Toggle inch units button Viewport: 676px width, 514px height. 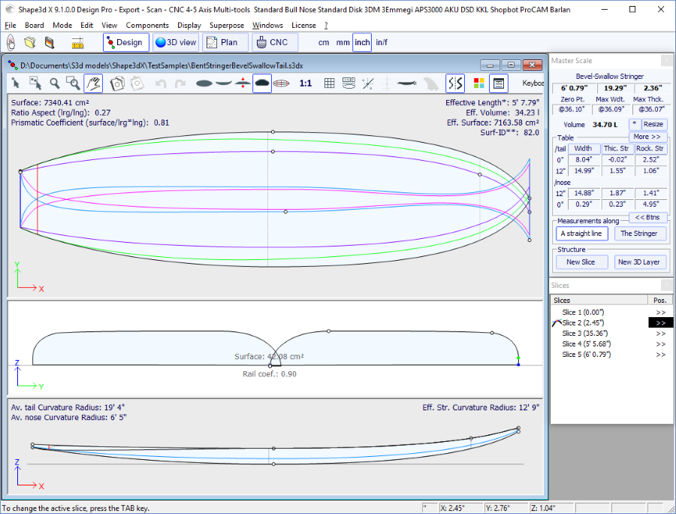click(x=362, y=43)
